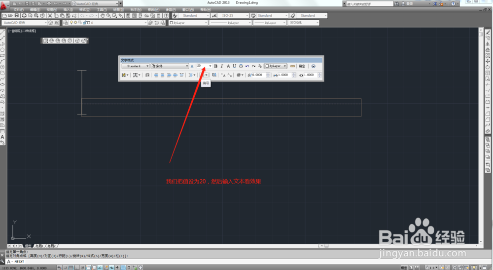Viewport: 493px width, 270px height.
Task: Click width factor stepper arrows
Action: point(319,75)
